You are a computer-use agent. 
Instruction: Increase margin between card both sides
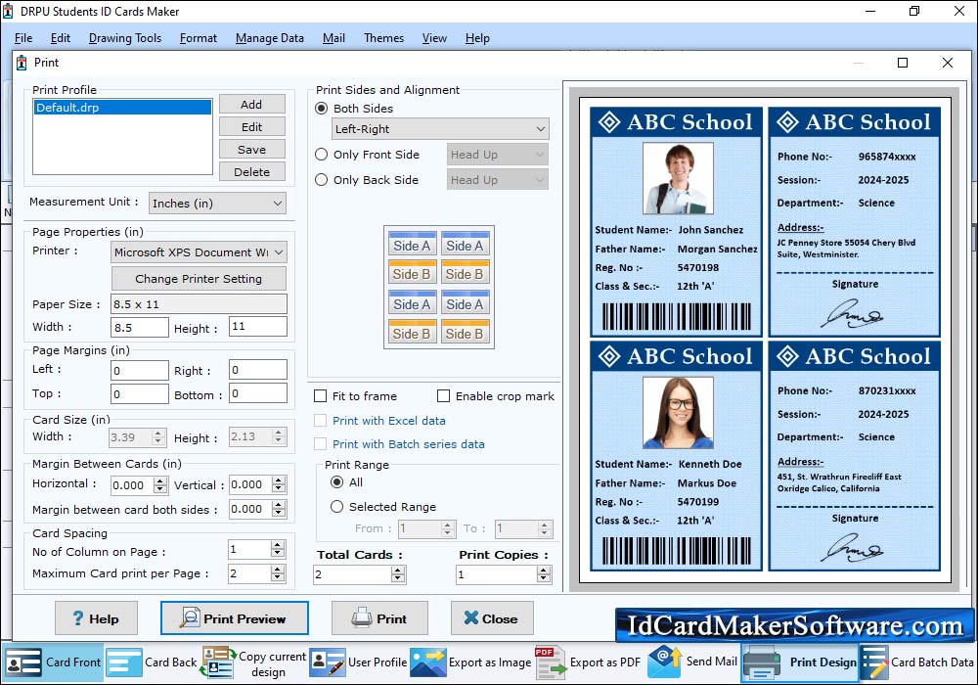pyautogui.click(x=279, y=505)
